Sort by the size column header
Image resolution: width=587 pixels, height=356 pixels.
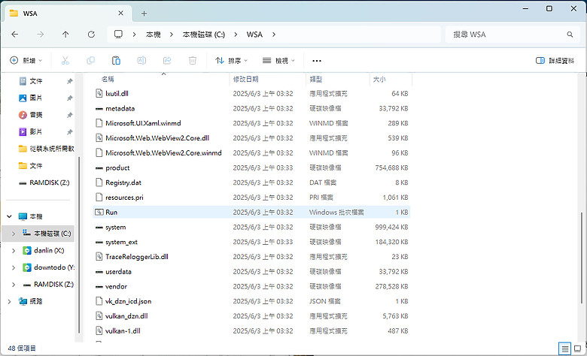point(391,79)
